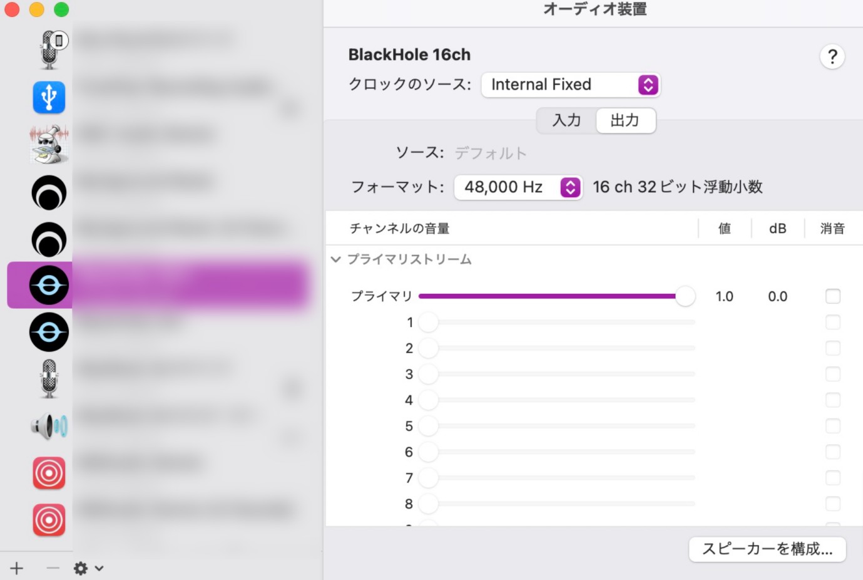The width and height of the screenshot is (863, 580).
Task: Click the plus button to add a device
Action: tap(17, 568)
